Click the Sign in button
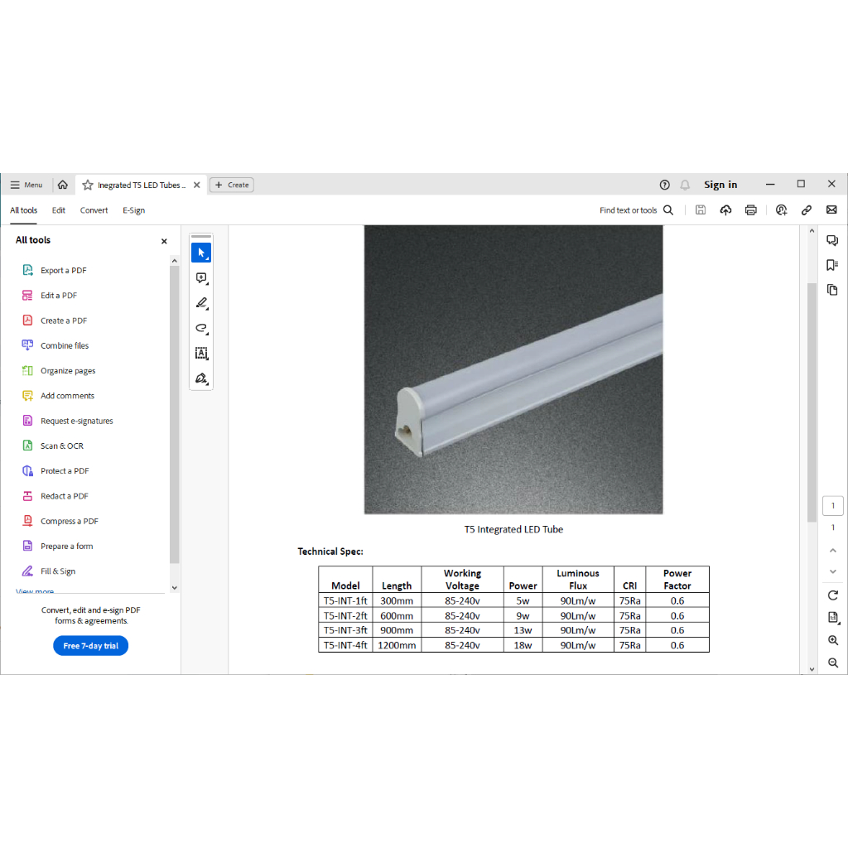848x848 pixels. pos(720,185)
